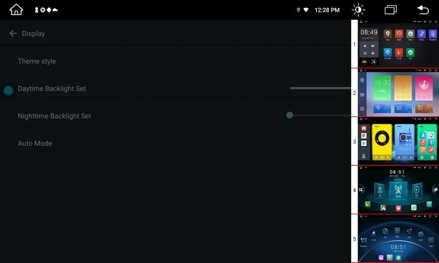This screenshot has height=263, width=439.
Task: Tap the brightness sun icon
Action: pos(358,10)
